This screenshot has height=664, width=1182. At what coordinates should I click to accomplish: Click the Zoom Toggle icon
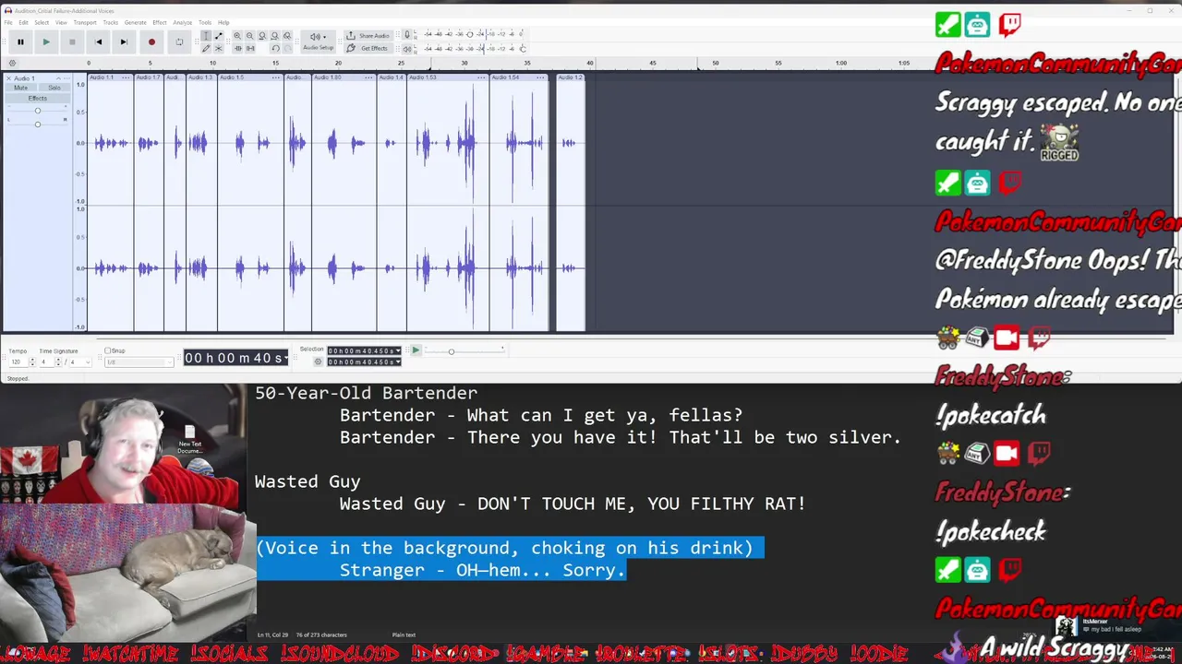tap(287, 36)
